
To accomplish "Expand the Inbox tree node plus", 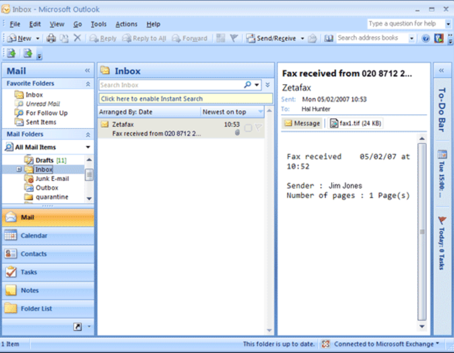I will (19, 169).
